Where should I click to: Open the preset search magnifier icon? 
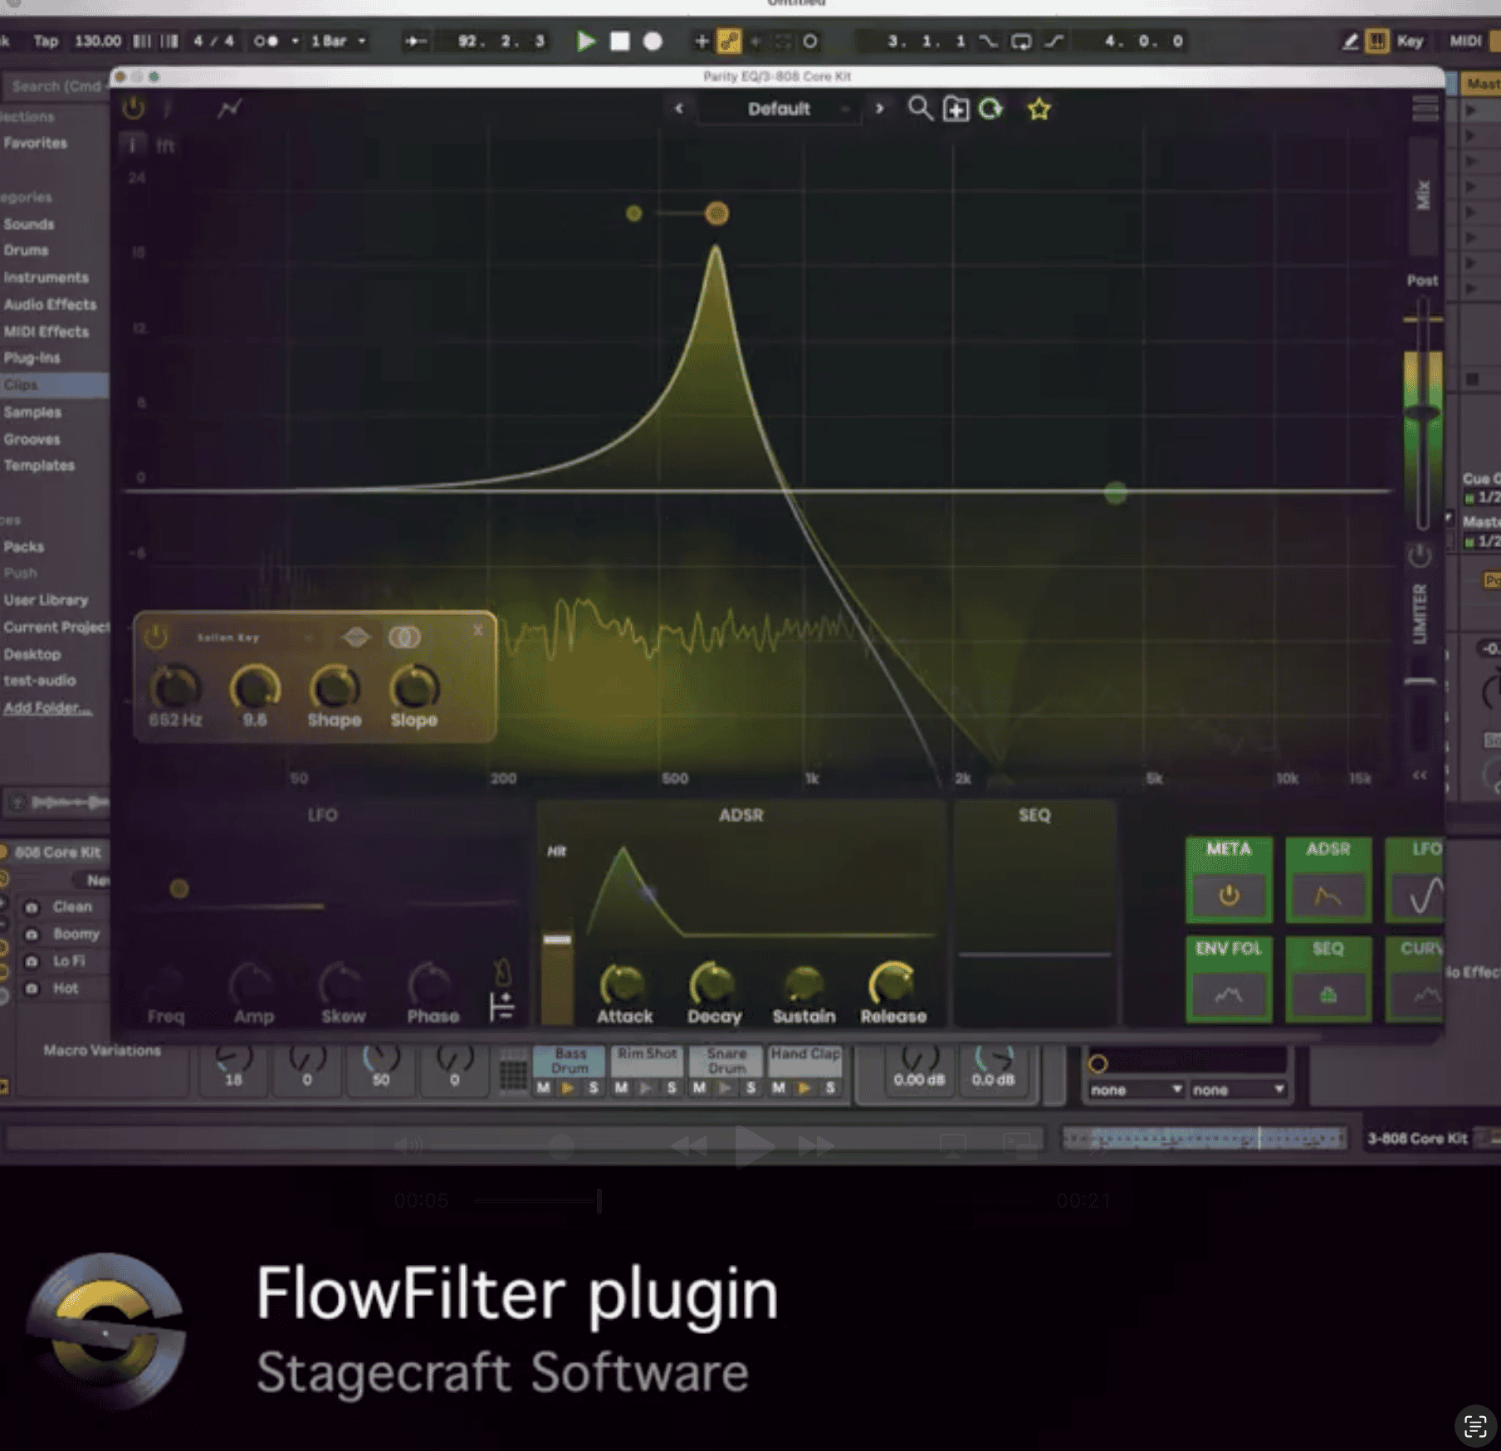(x=920, y=109)
